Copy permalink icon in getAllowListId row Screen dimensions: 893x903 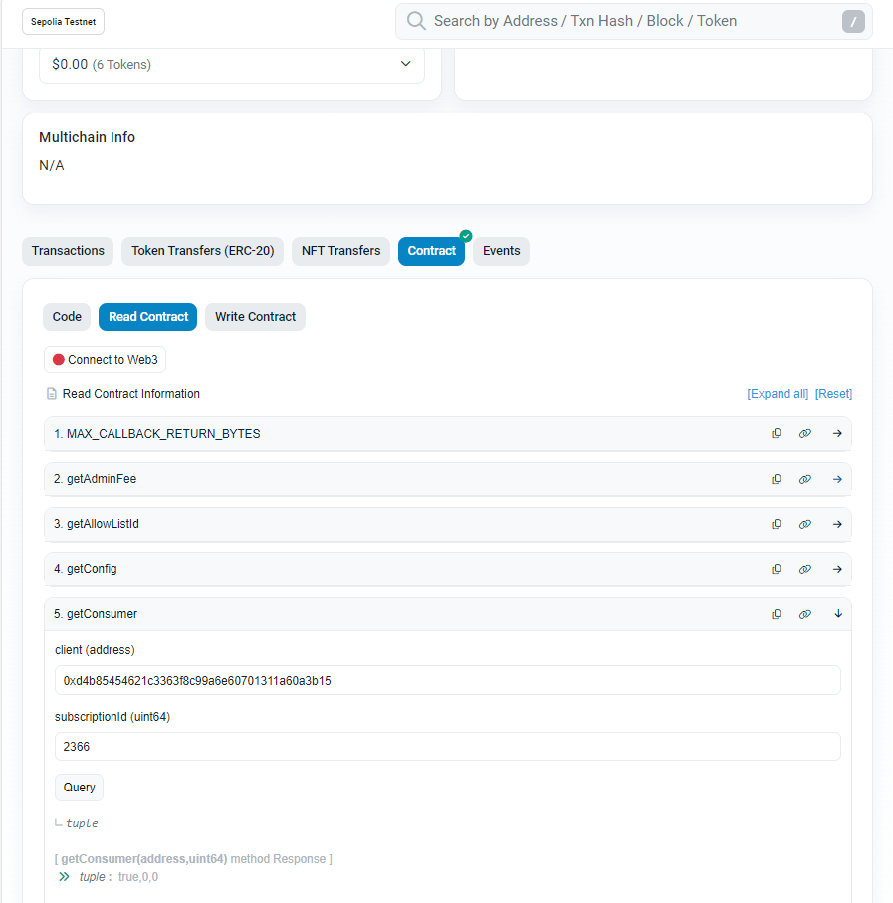[805, 524]
